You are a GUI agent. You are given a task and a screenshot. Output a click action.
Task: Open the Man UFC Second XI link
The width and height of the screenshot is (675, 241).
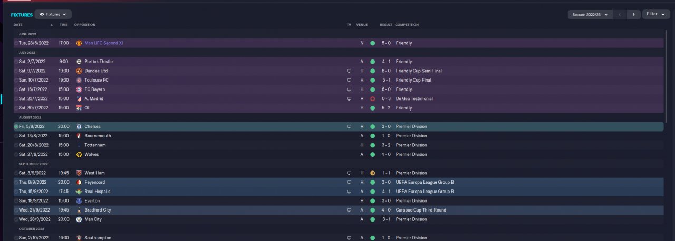pos(103,43)
